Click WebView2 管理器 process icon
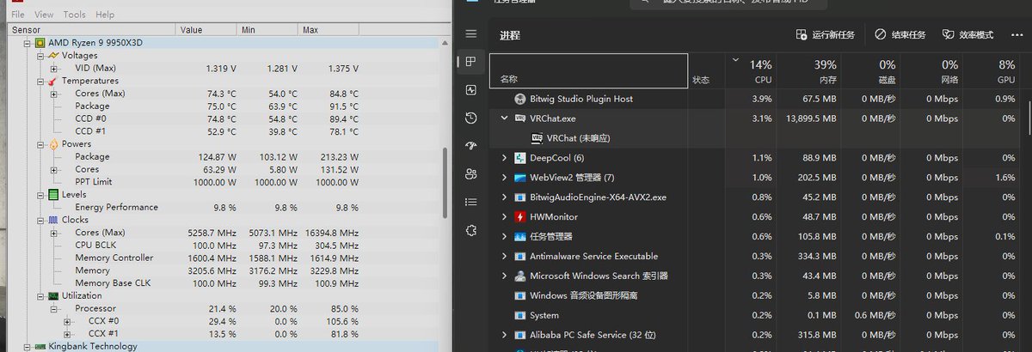 [520, 178]
